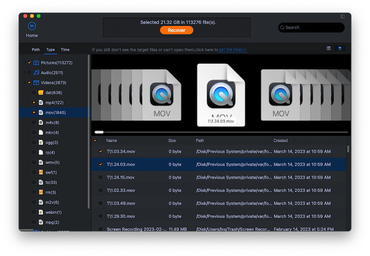The image size is (370, 256).
Task: Sort by the Name column header
Action: coord(111,140)
